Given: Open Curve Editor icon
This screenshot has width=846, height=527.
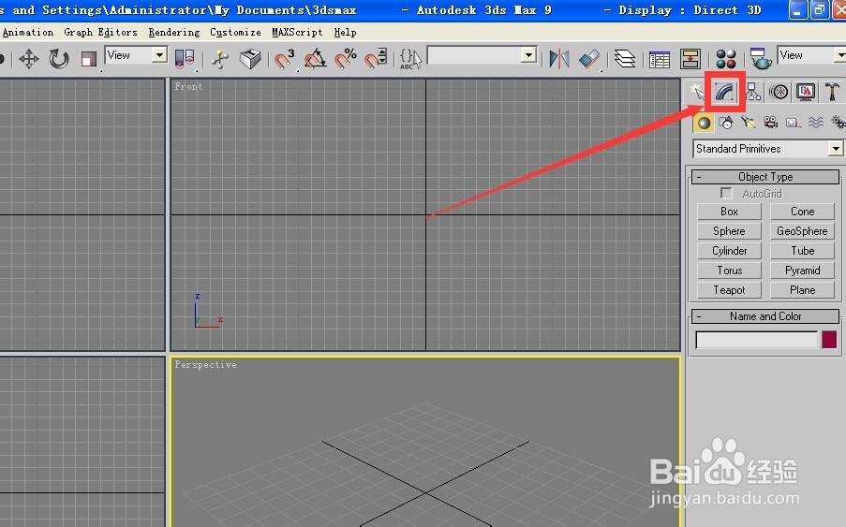Looking at the screenshot, I should click(x=660, y=59).
